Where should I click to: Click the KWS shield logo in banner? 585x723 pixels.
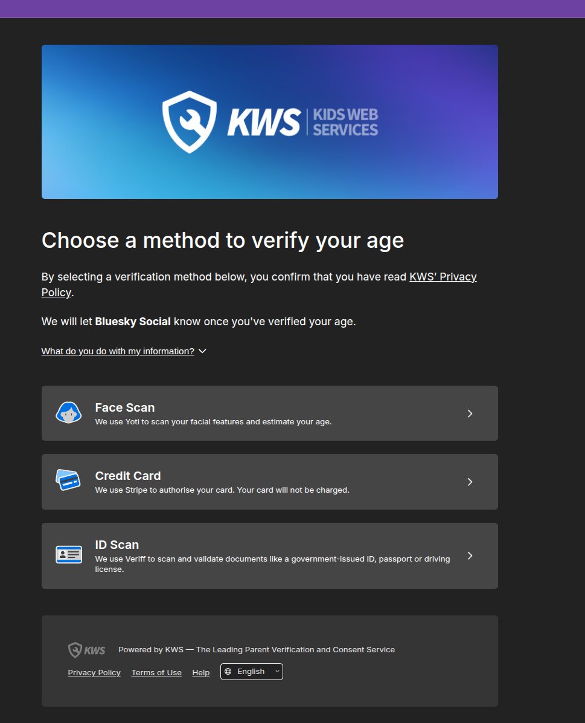(190, 122)
